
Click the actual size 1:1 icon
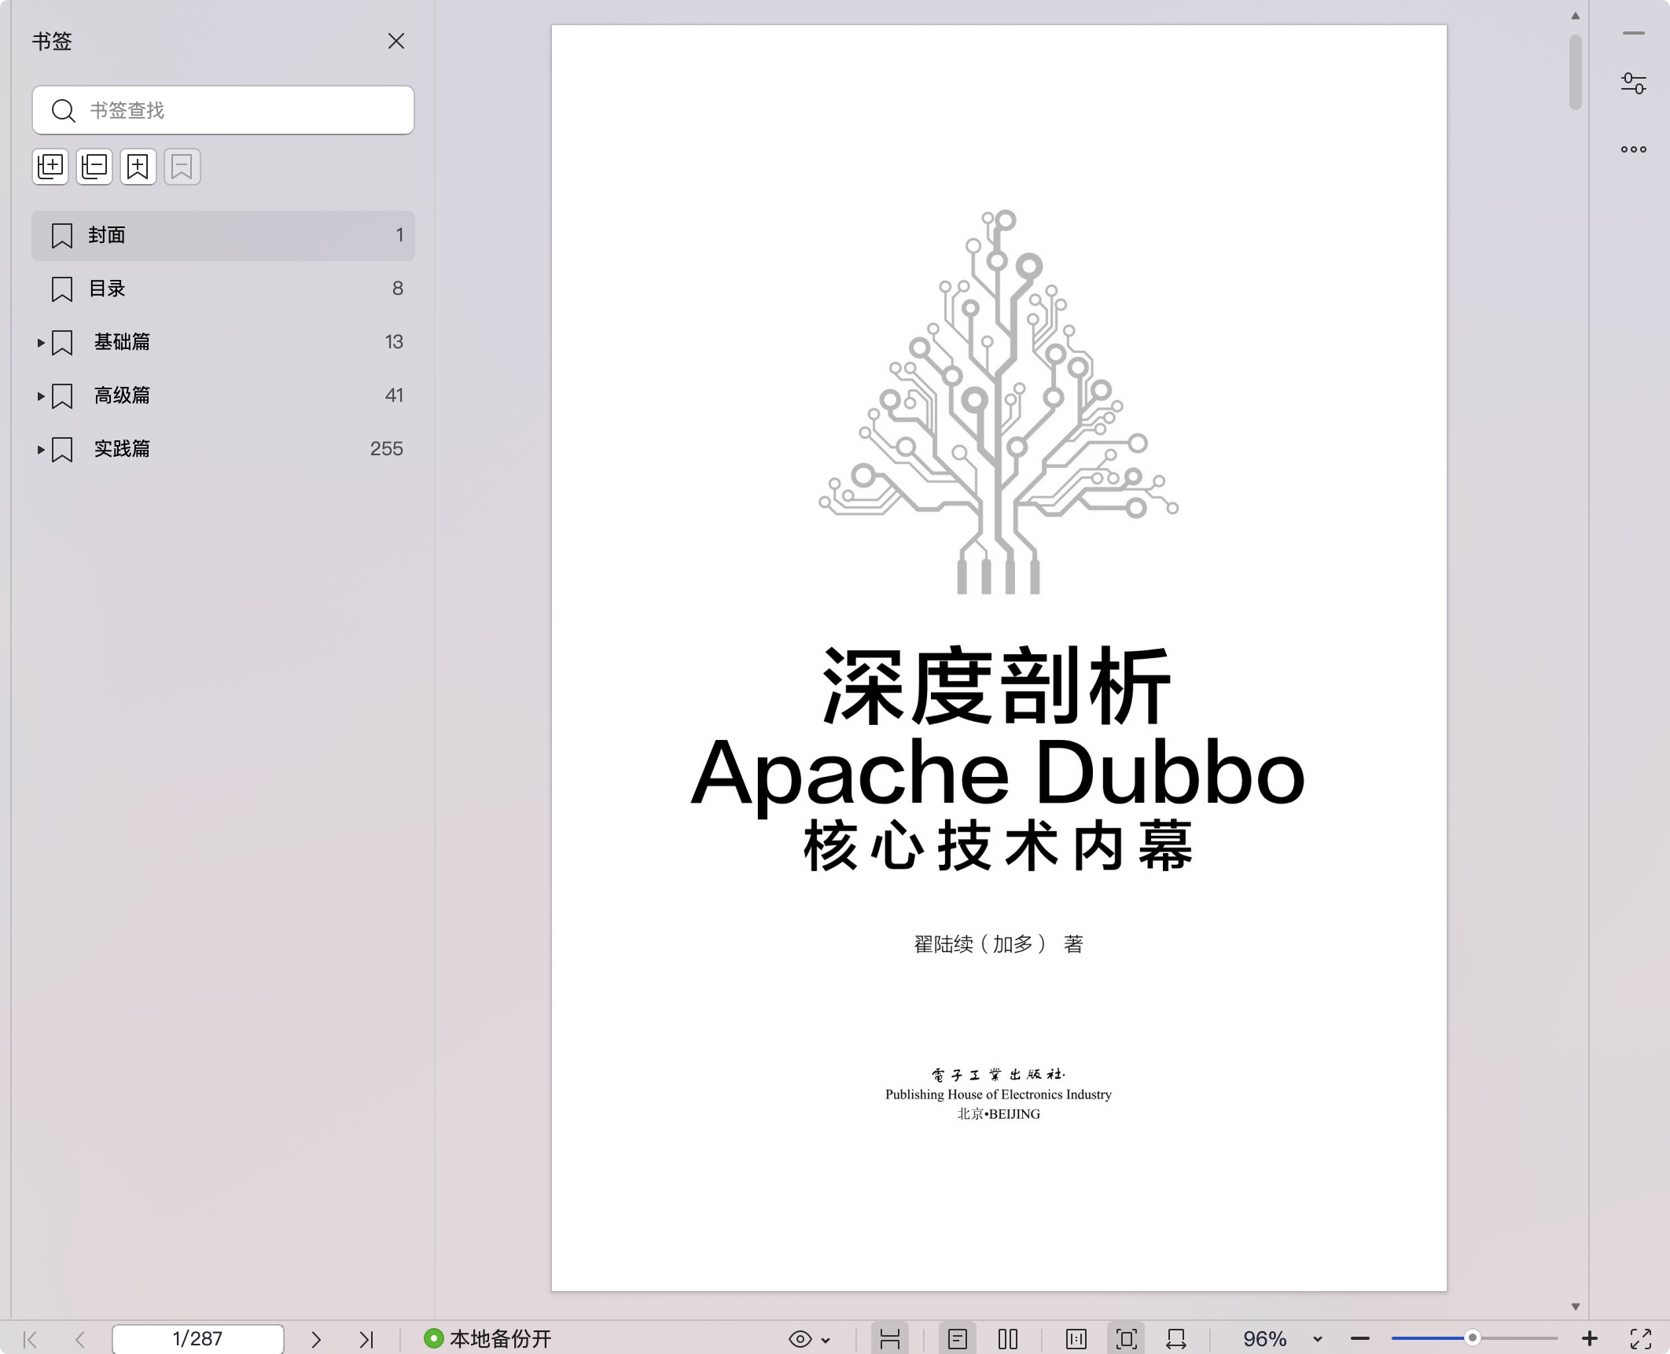(1076, 1339)
